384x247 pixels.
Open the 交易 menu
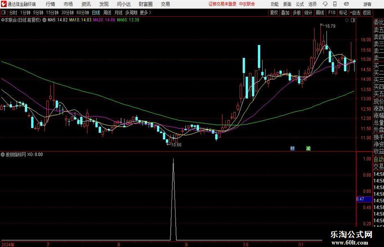tap(165, 4)
